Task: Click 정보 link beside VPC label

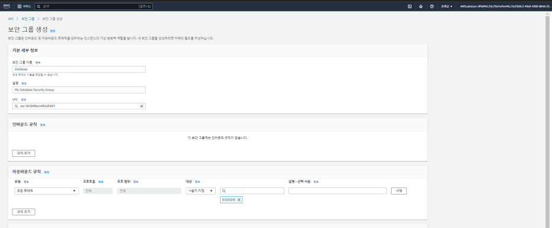Action: [x=24, y=100]
